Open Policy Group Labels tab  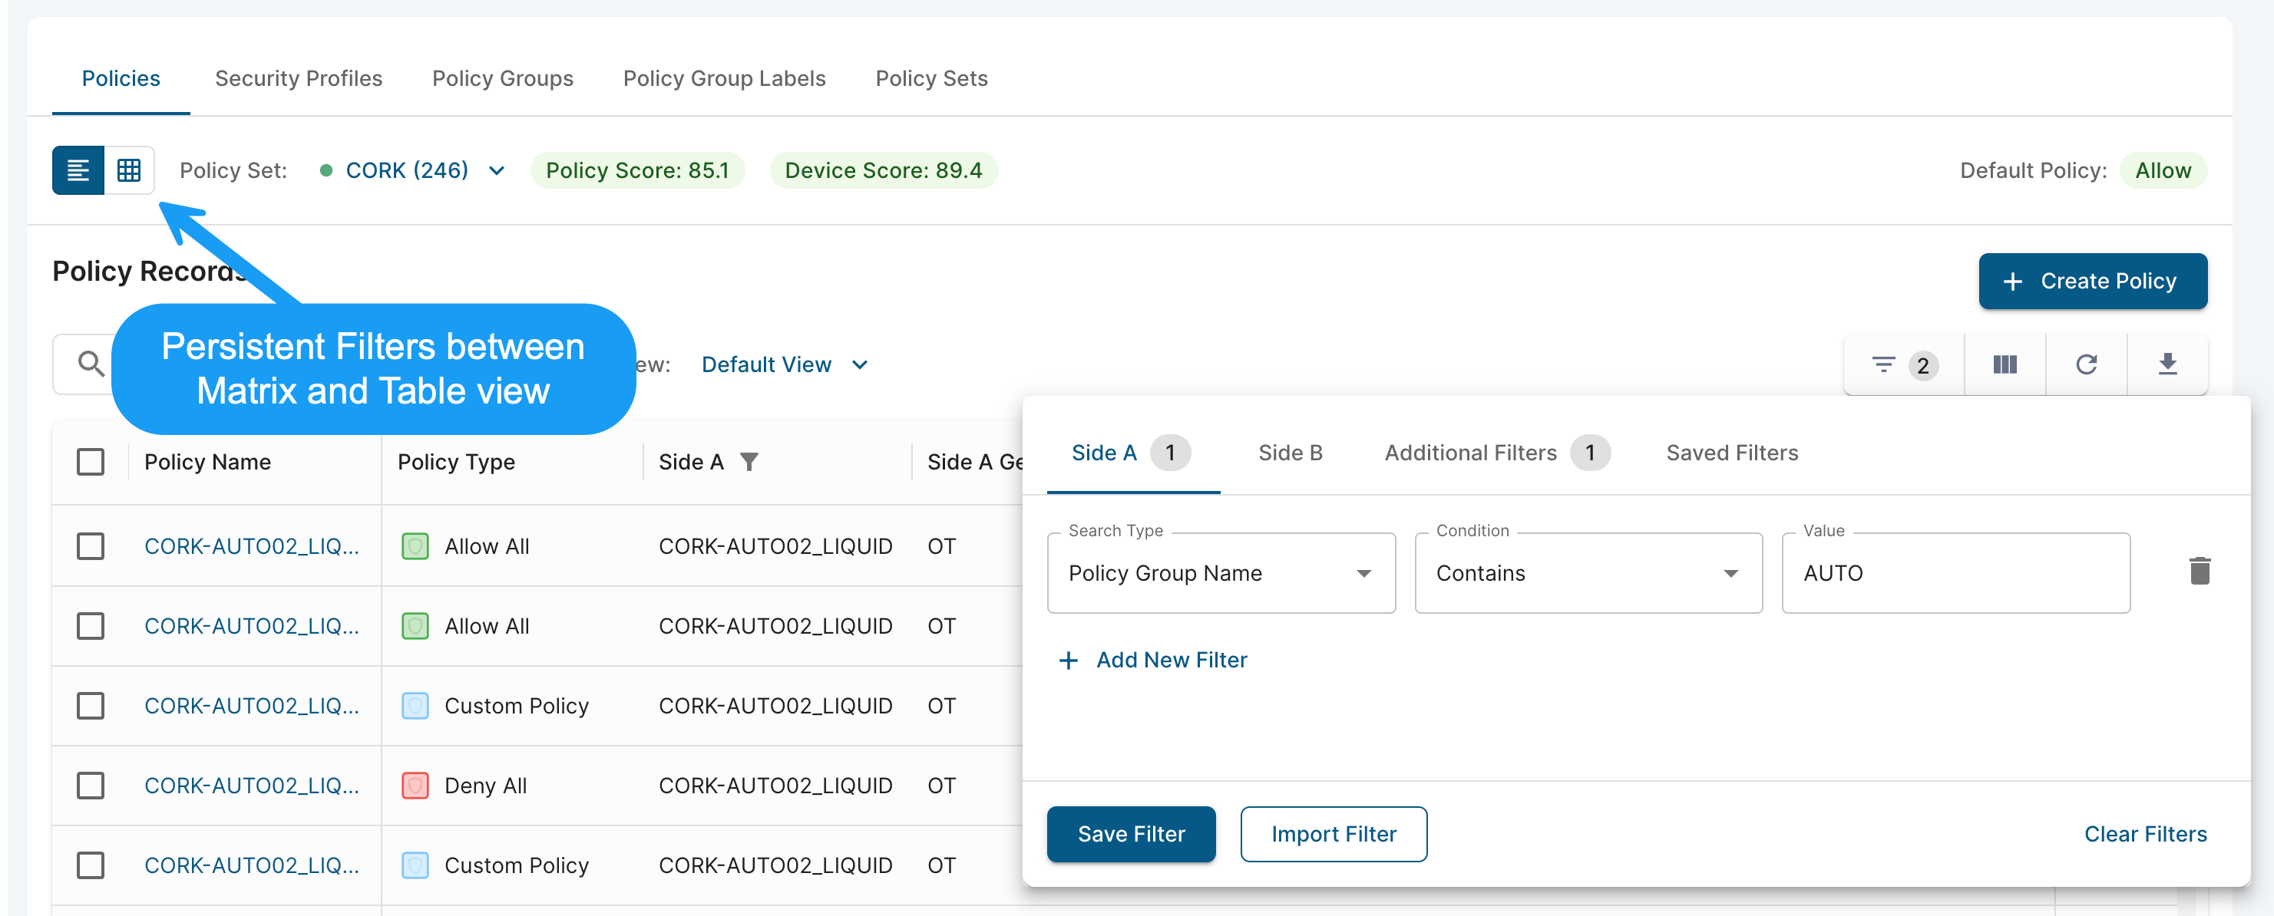click(x=724, y=78)
